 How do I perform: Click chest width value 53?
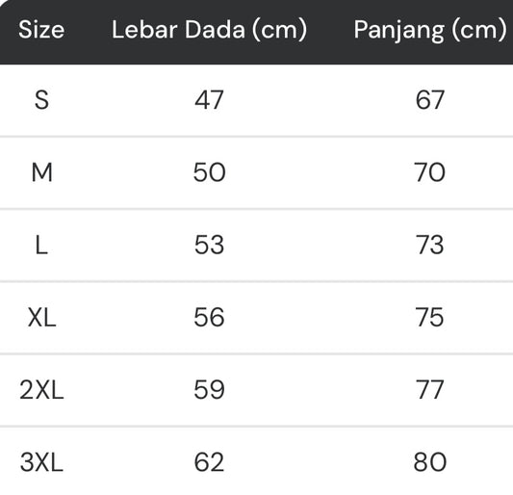(x=210, y=246)
